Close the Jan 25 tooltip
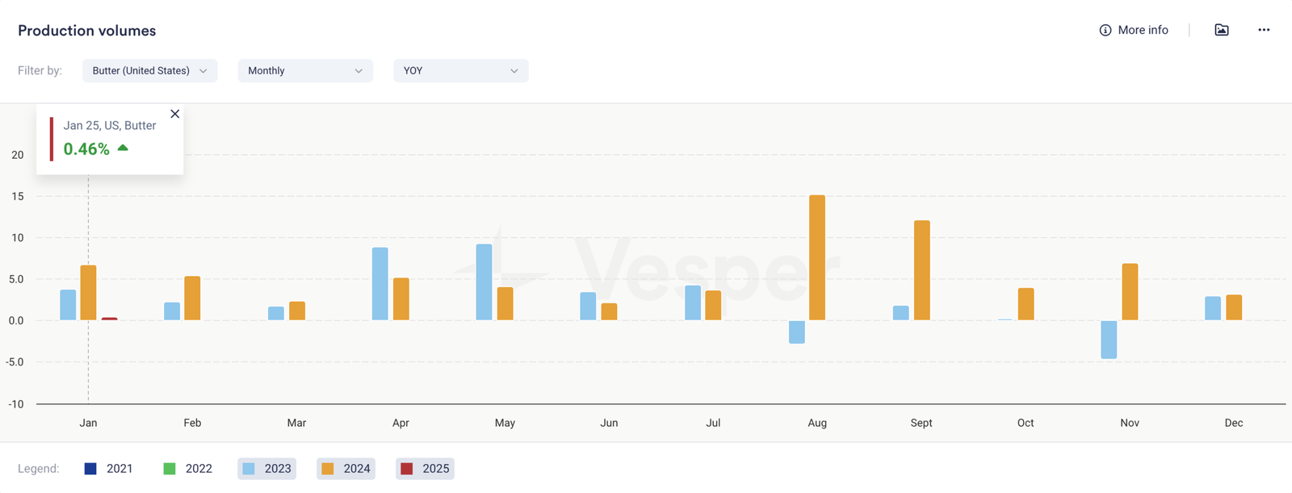Screen dimensions: 1292x493 tap(174, 114)
